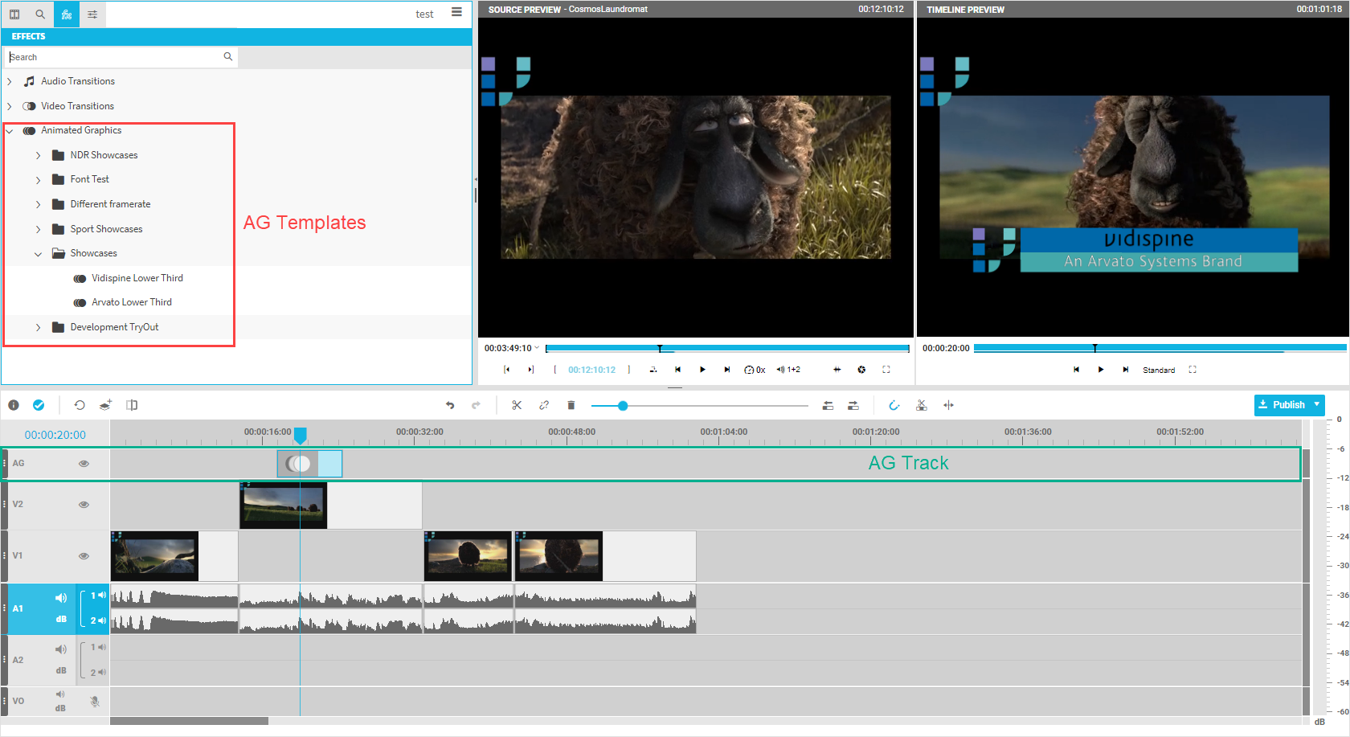Expand the NDR Showcases folder
1350x737 pixels.
point(39,155)
